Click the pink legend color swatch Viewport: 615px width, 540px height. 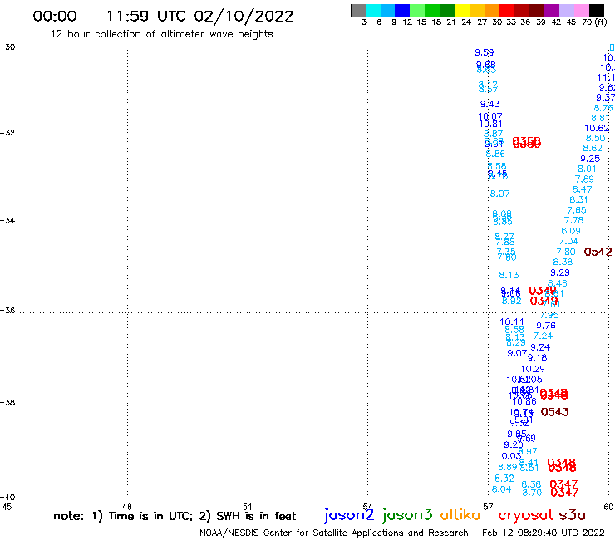(581, 10)
